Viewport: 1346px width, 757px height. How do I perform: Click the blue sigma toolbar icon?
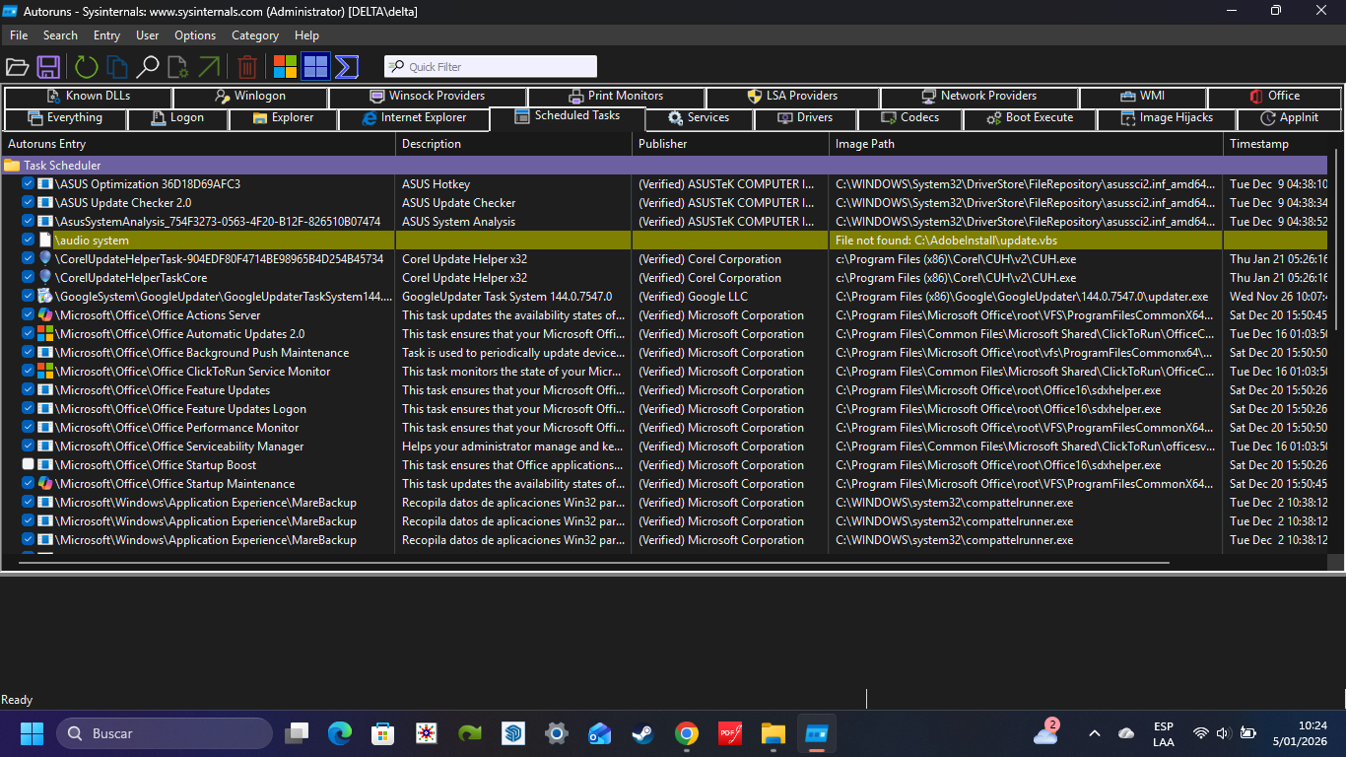tap(346, 67)
